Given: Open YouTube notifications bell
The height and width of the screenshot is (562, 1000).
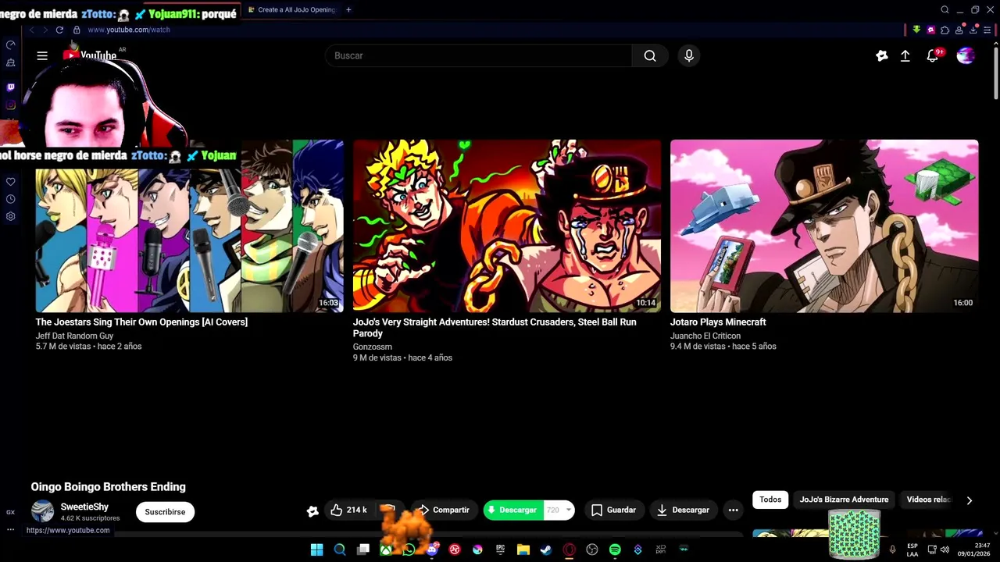Looking at the screenshot, I should pos(933,55).
